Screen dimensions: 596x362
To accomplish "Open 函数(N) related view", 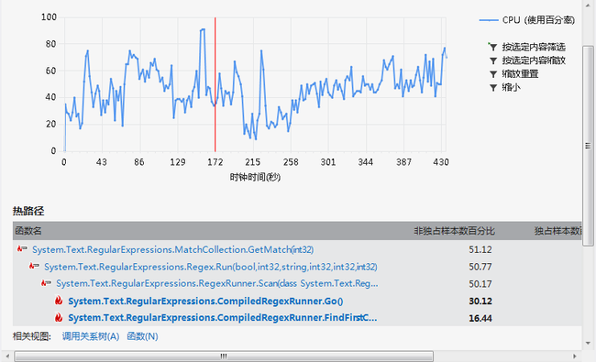I will click(142, 336).
